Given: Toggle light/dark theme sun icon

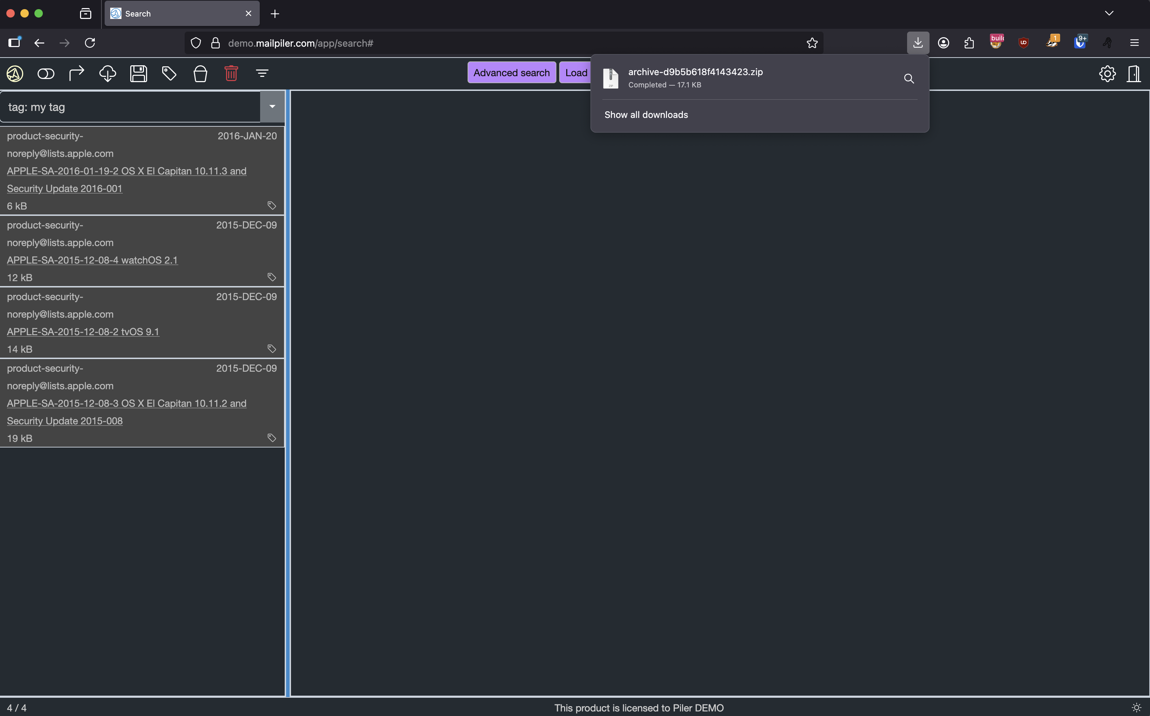Looking at the screenshot, I should coord(1136,708).
